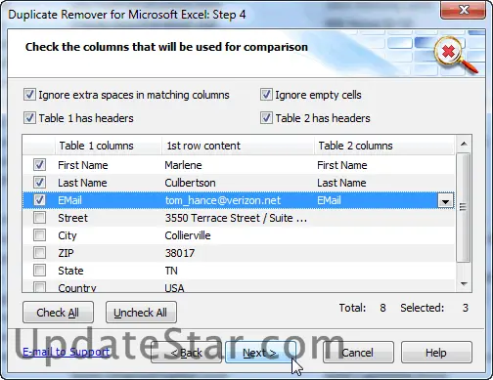This screenshot has height=380, width=493.
Task: Click the Table 1 columns header
Action: click(108, 146)
